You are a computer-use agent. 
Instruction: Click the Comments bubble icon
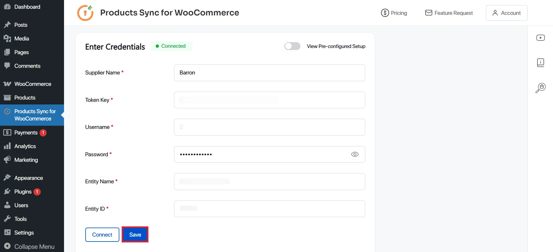point(7,66)
